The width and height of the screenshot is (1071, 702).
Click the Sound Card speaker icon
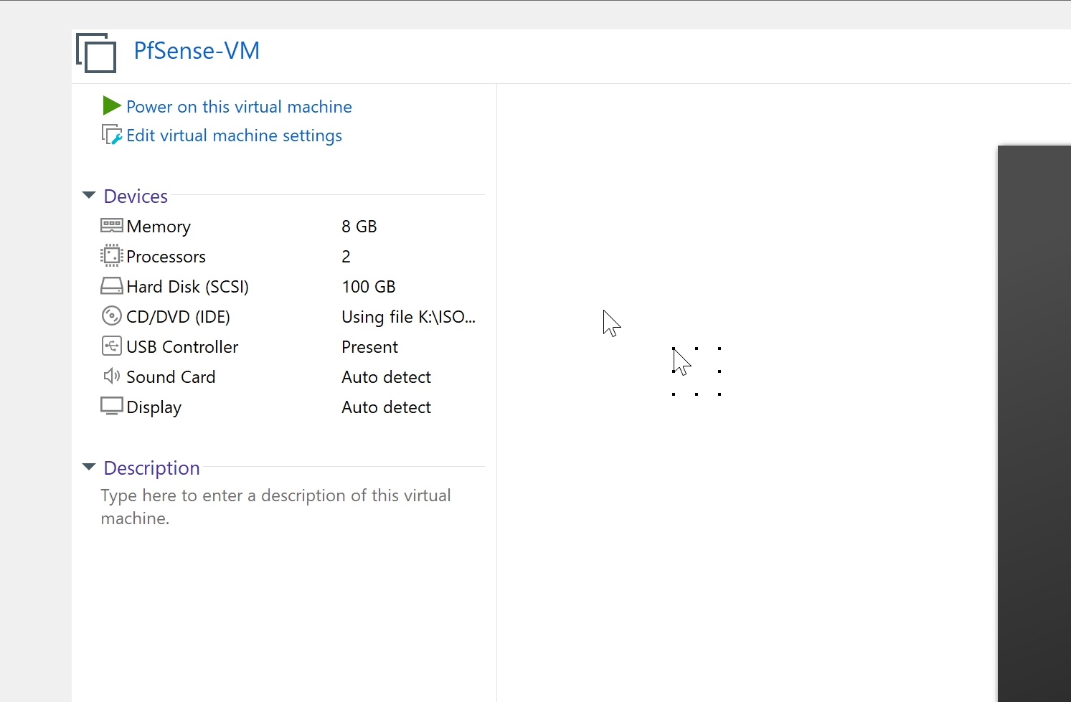(x=111, y=376)
